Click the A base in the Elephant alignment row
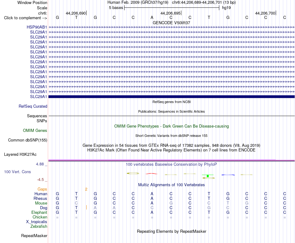295x243 pixels. (x=152, y=213)
